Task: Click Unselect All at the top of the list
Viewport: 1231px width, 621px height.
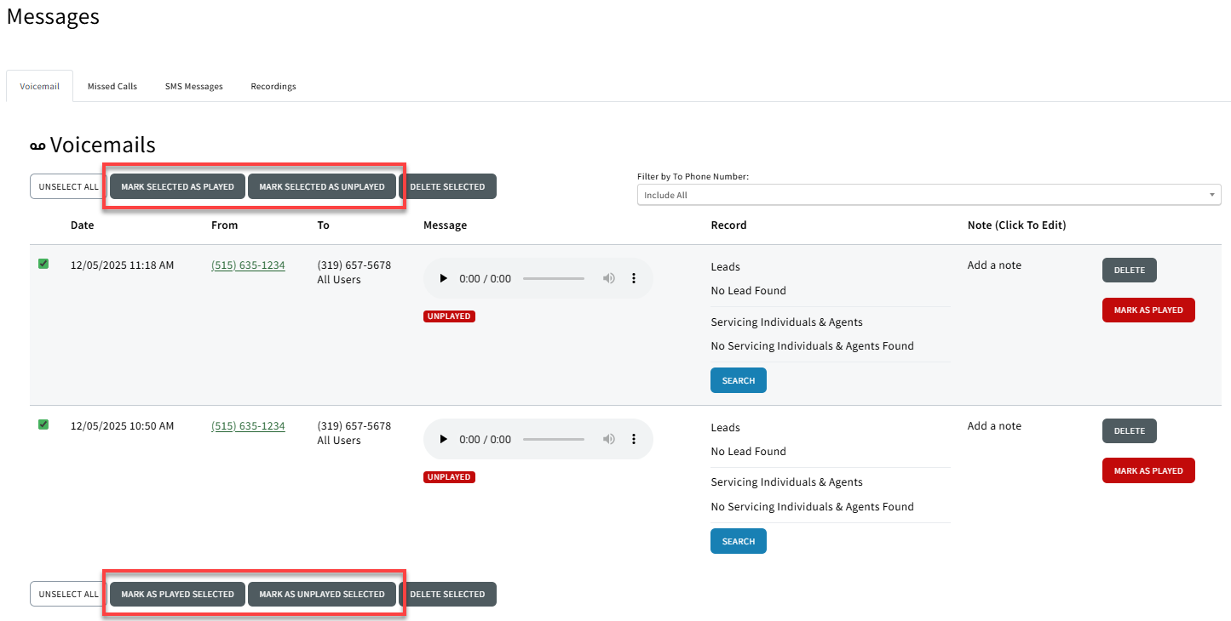Action: (66, 185)
